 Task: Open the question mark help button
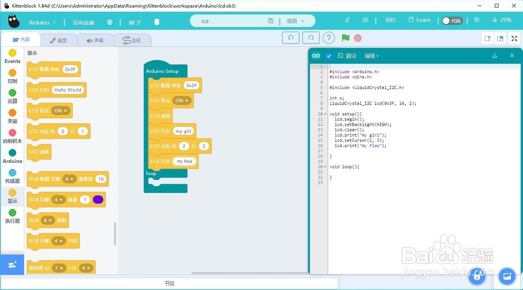tap(329, 38)
